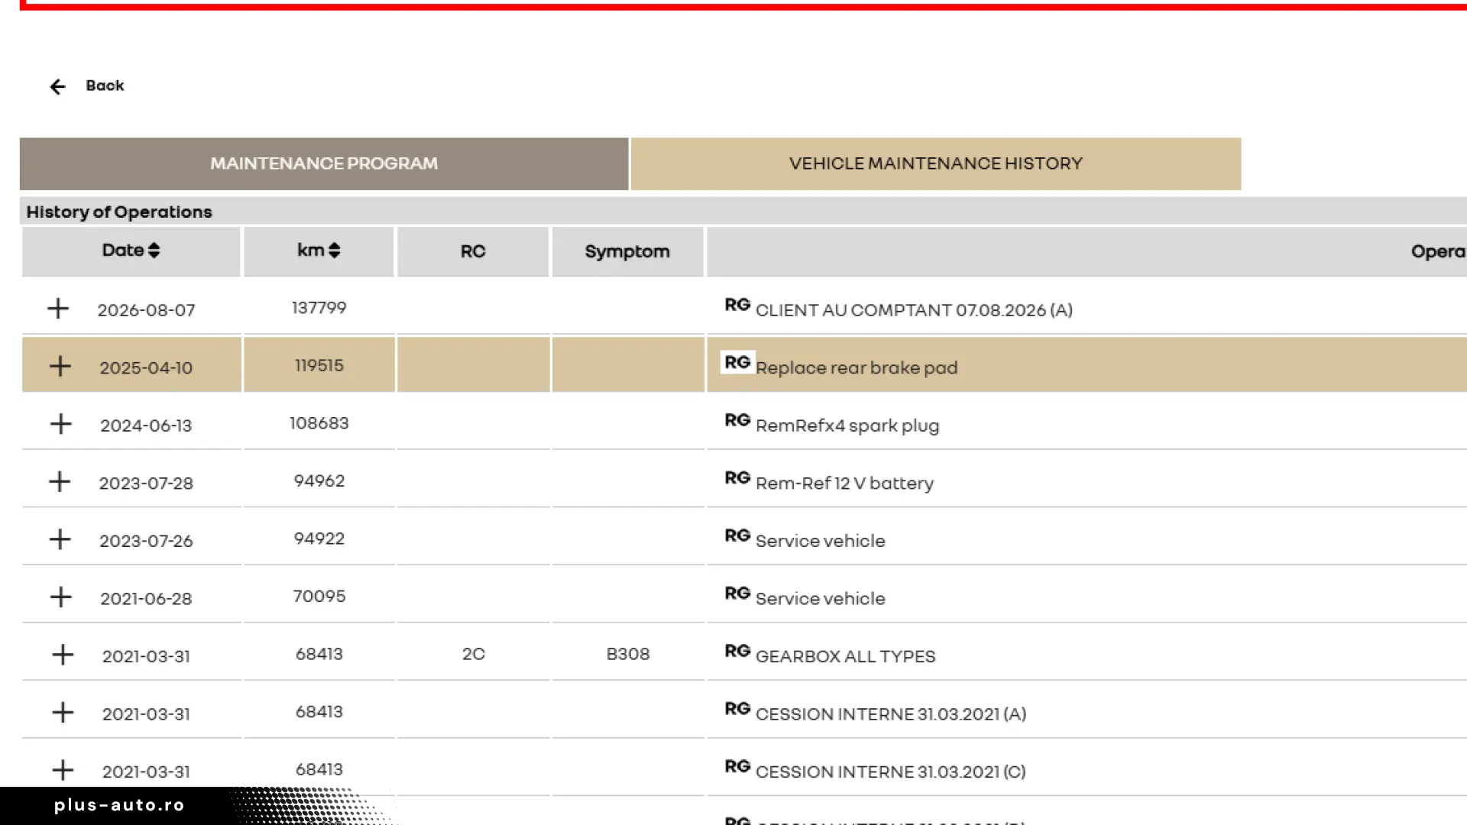This screenshot has height=825, width=1467.
Task: Expand the 2021-06-28 Service vehicle row
Action: [60, 597]
